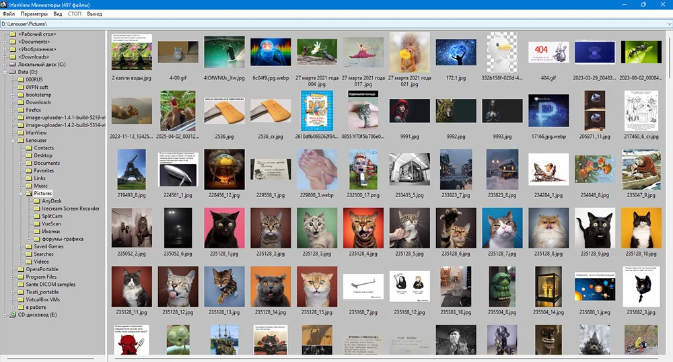
Task: Collapse the Lenouser folder node
Action: tap(13, 141)
